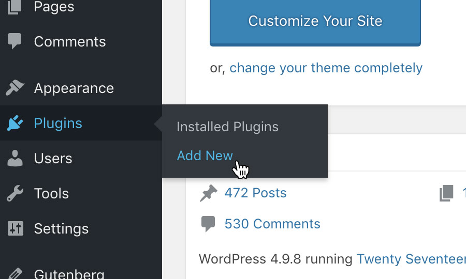Go to the Appearance menu item
The width and height of the screenshot is (466, 279).
coord(74,88)
